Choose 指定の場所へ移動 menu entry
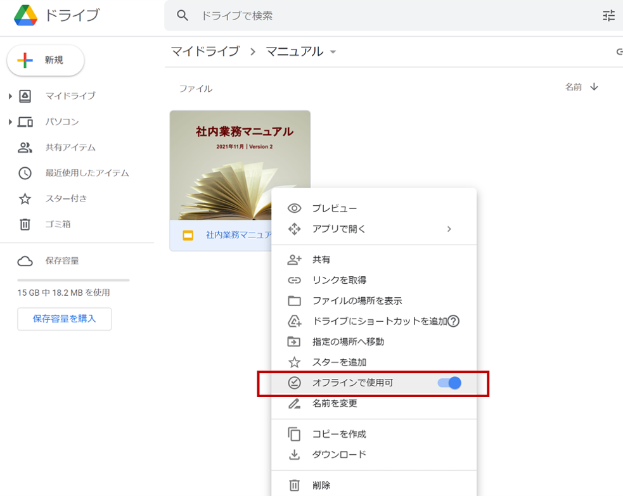This screenshot has height=496, width=623. (374, 341)
